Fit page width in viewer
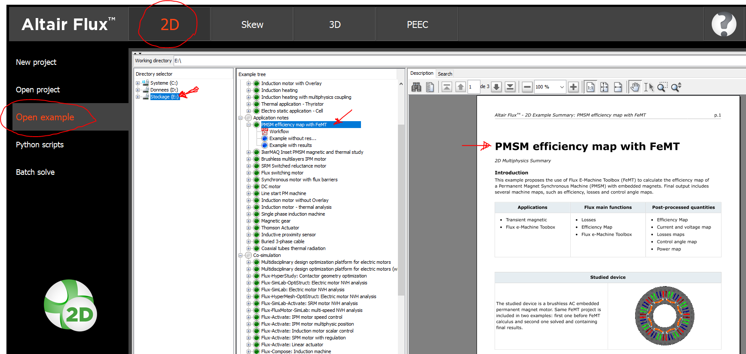Image resolution: width=746 pixels, height=354 pixels. pyautogui.click(x=618, y=87)
